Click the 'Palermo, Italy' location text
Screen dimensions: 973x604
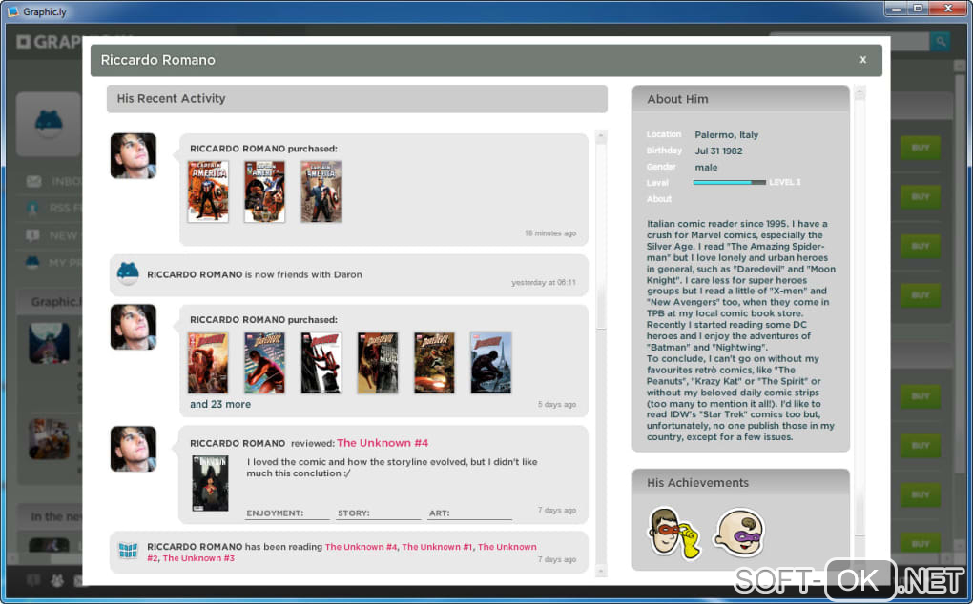pyautogui.click(x=726, y=134)
